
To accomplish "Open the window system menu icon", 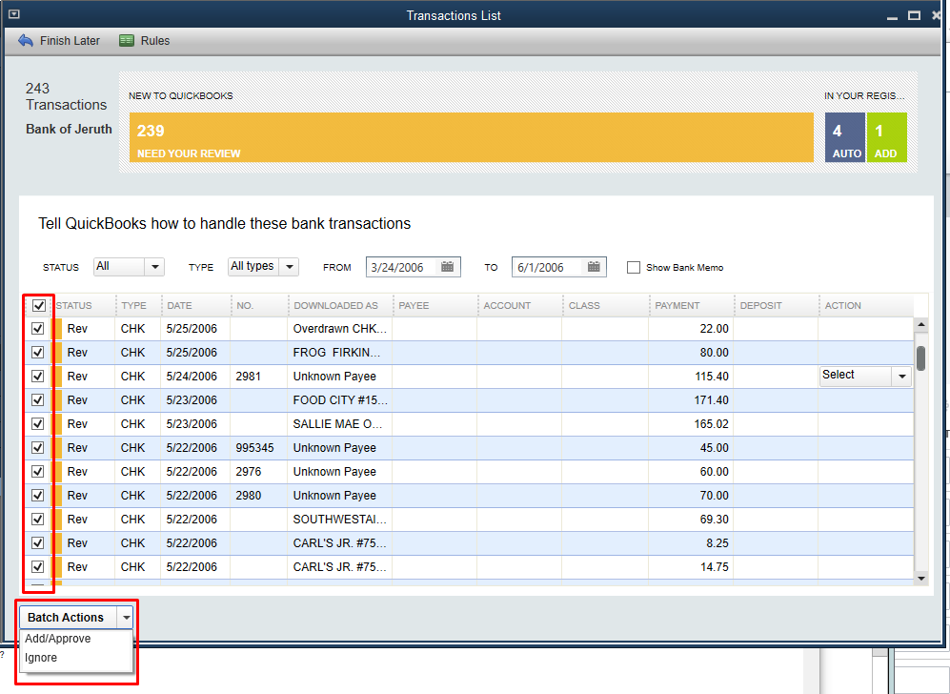I will click(x=14, y=14).
